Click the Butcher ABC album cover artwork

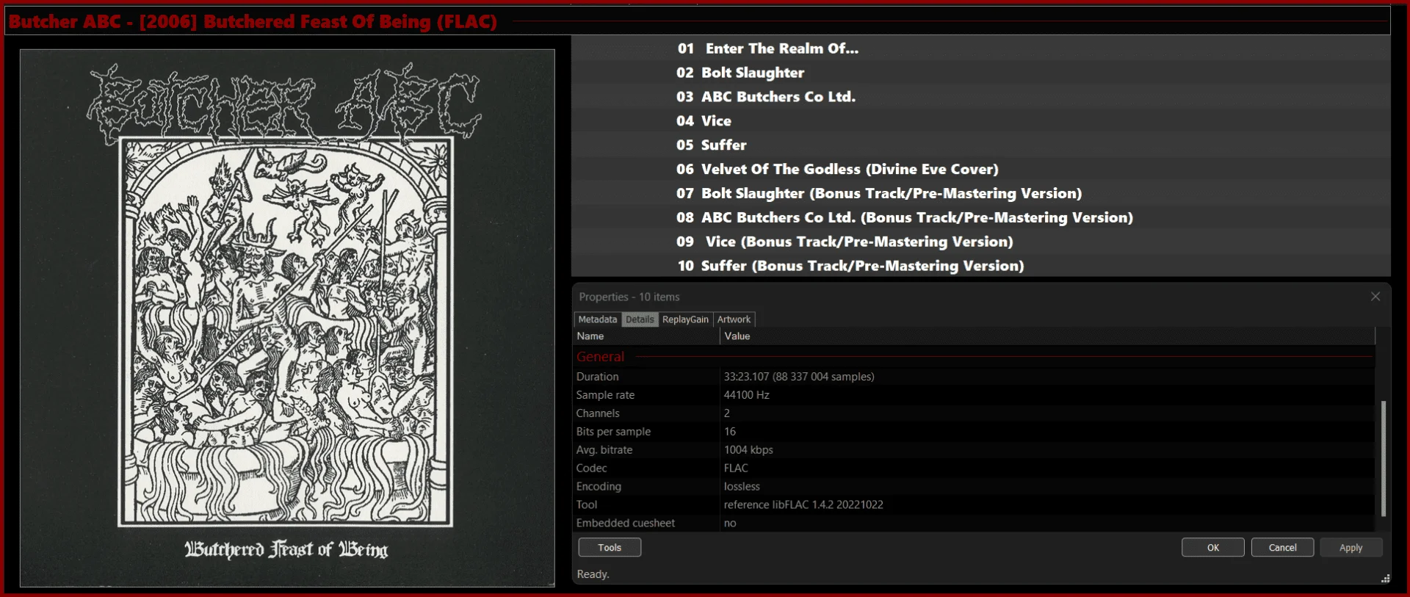(x=287, y=318)
